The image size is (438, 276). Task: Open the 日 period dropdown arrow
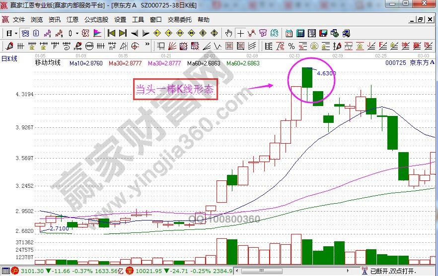[x=16, y=33]
